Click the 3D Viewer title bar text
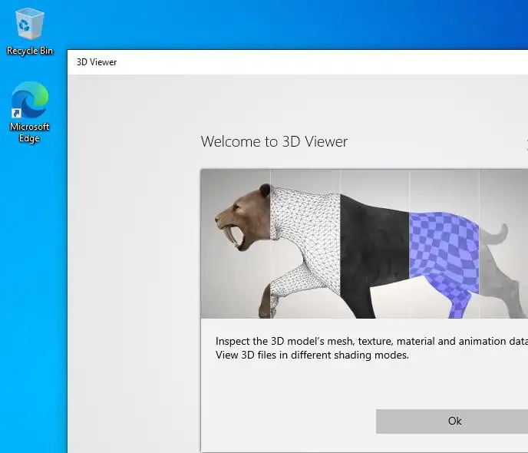528x453 pixels. pyautogui.click(x=97, y=62)
